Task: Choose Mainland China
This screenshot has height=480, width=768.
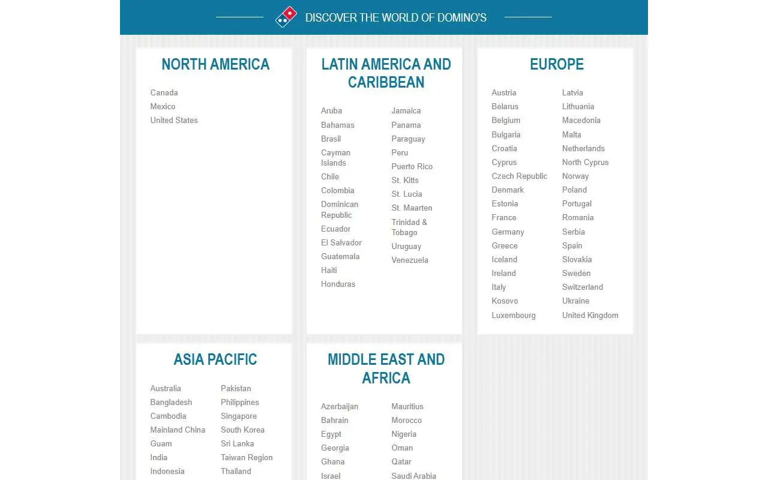Action: point(178,430)
